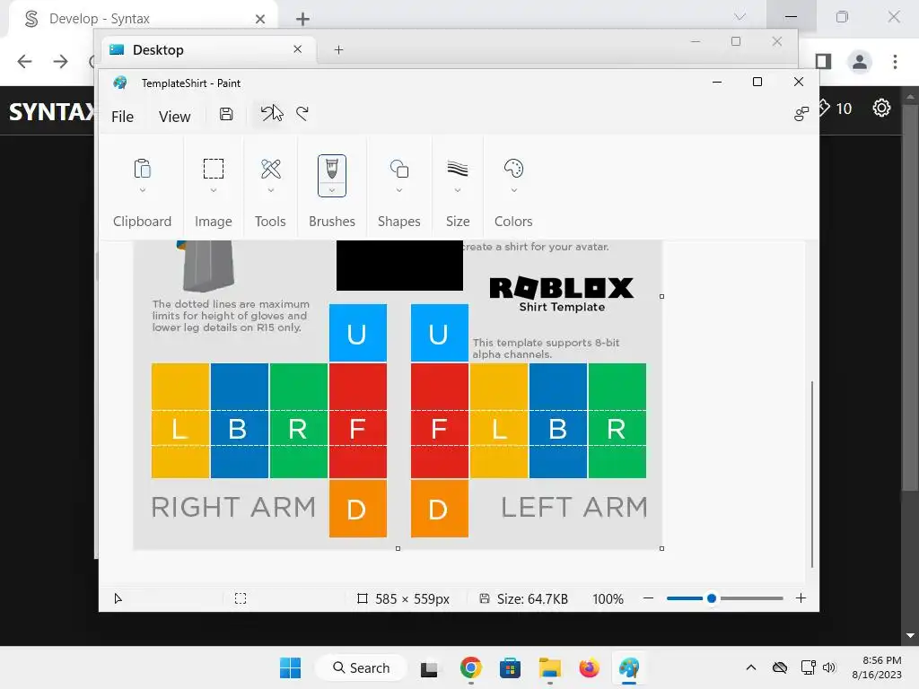Open the Shapes group icon
This screenshot has width=919, height=689.
coord(399,169)
